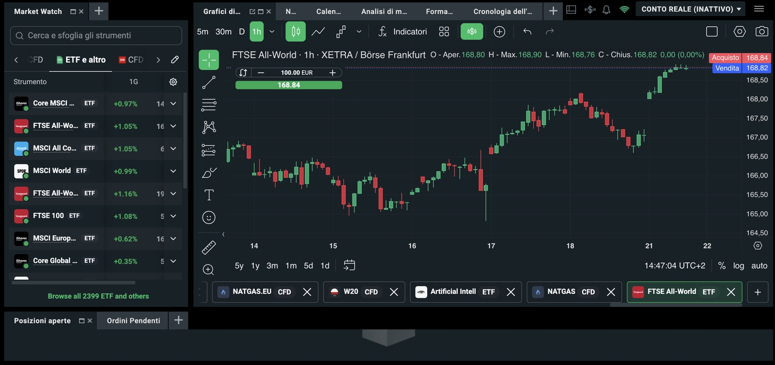Open the CONTO REALE account dropdown
The width and height of the screenshot is (775, 365).
(691, 9)
